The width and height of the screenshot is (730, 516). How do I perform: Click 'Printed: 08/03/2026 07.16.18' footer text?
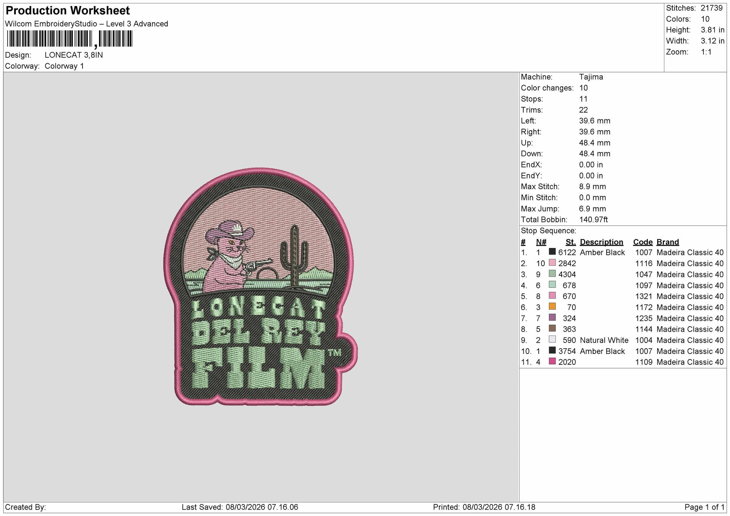tap(484, 507)
